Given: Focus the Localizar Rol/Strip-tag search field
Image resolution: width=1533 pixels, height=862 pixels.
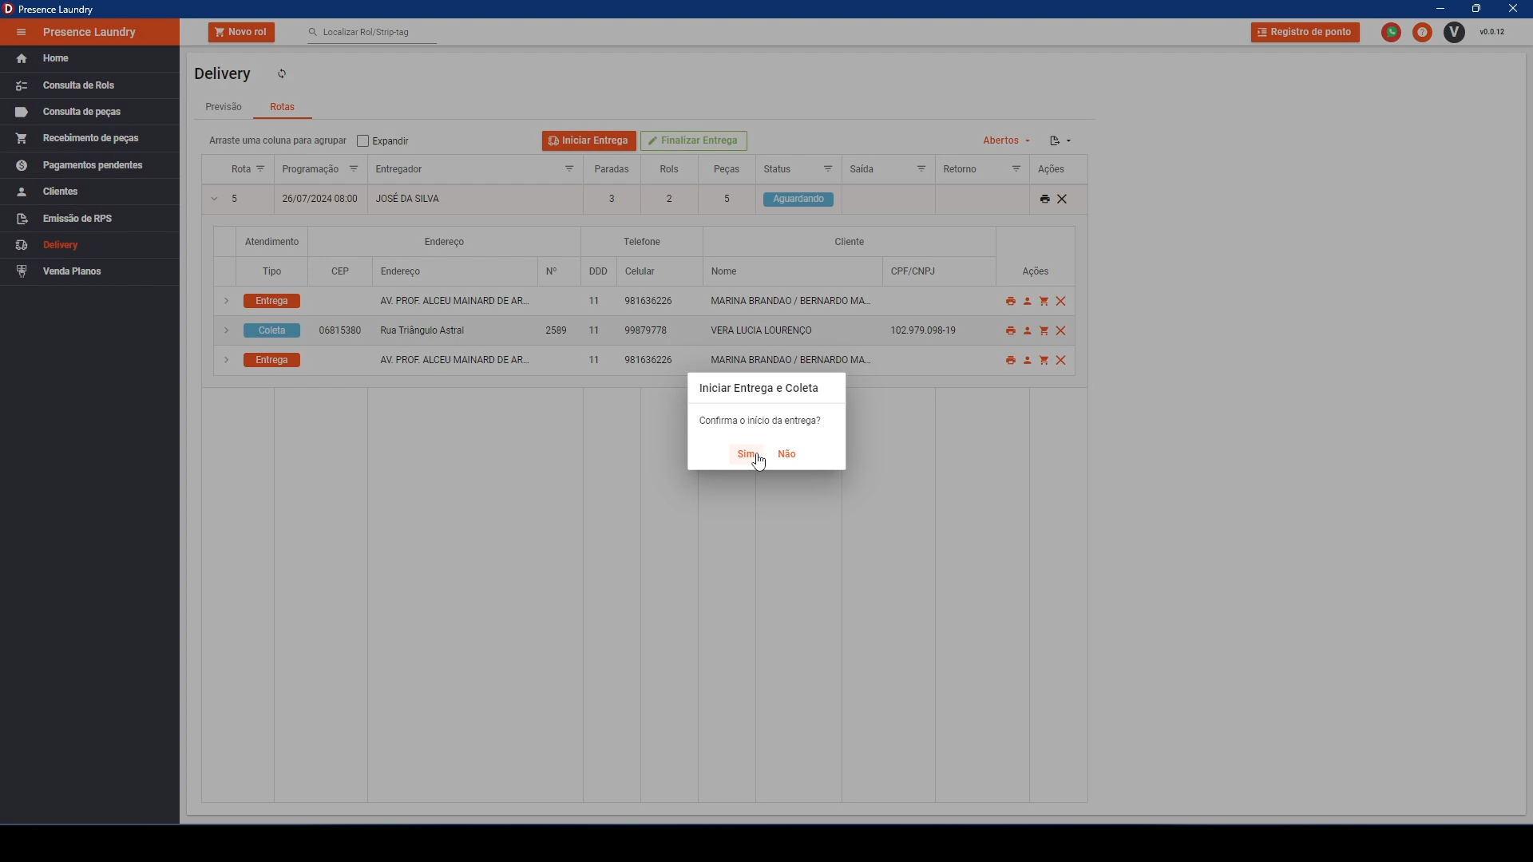Looking at the screenshot, I should [x=372, y=33].
